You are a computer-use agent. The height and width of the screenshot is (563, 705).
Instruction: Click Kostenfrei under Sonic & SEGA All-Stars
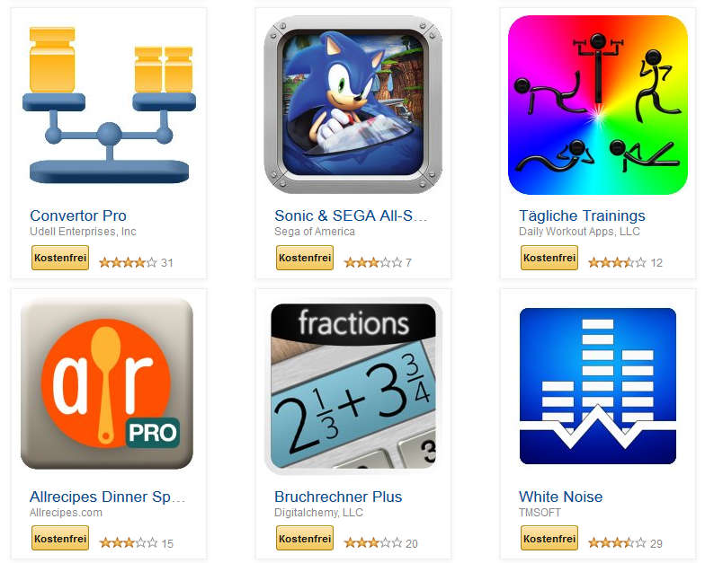click(x=305, y=258)
